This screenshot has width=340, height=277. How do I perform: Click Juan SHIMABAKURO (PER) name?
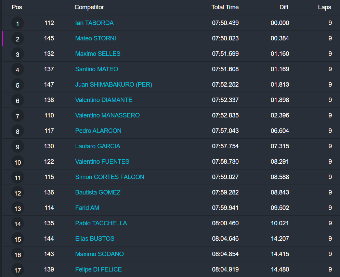[114, 85]
